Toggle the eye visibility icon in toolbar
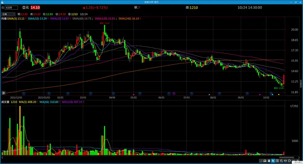Image resolution: width=303 pixels, height=164 pixels. click(285, 161)
